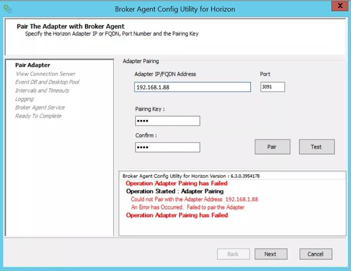This screenshot has height=271, width=351.
Task: Select the 'Could not Pair' error log line
Action: (194, 200)
